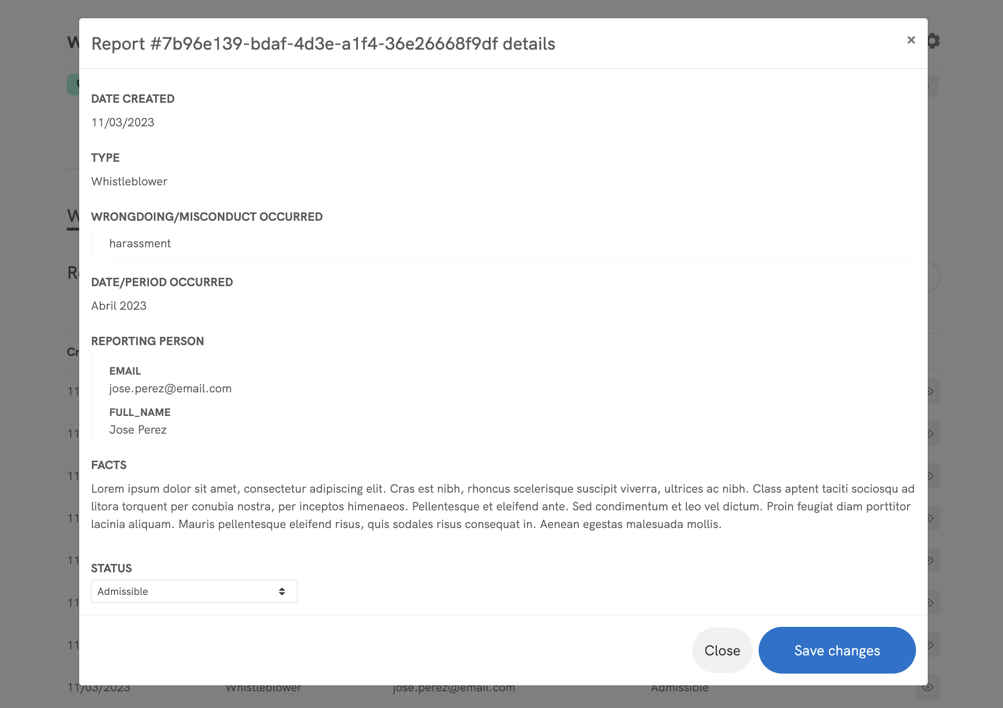Click the FACTS section heading
This screenshot has width=1003, height=708.
(109, 465)
